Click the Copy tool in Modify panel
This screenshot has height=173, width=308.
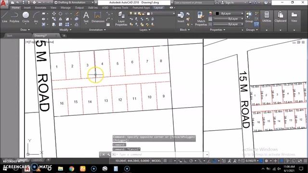click(54, 19)
